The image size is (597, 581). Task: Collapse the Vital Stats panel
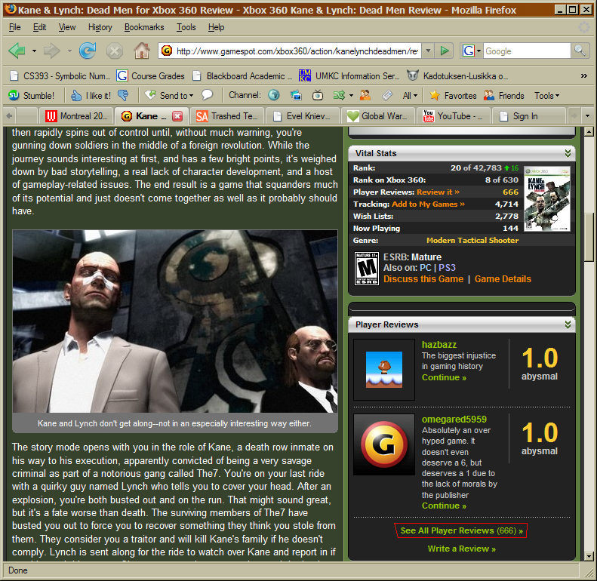[x=568, y=153]
